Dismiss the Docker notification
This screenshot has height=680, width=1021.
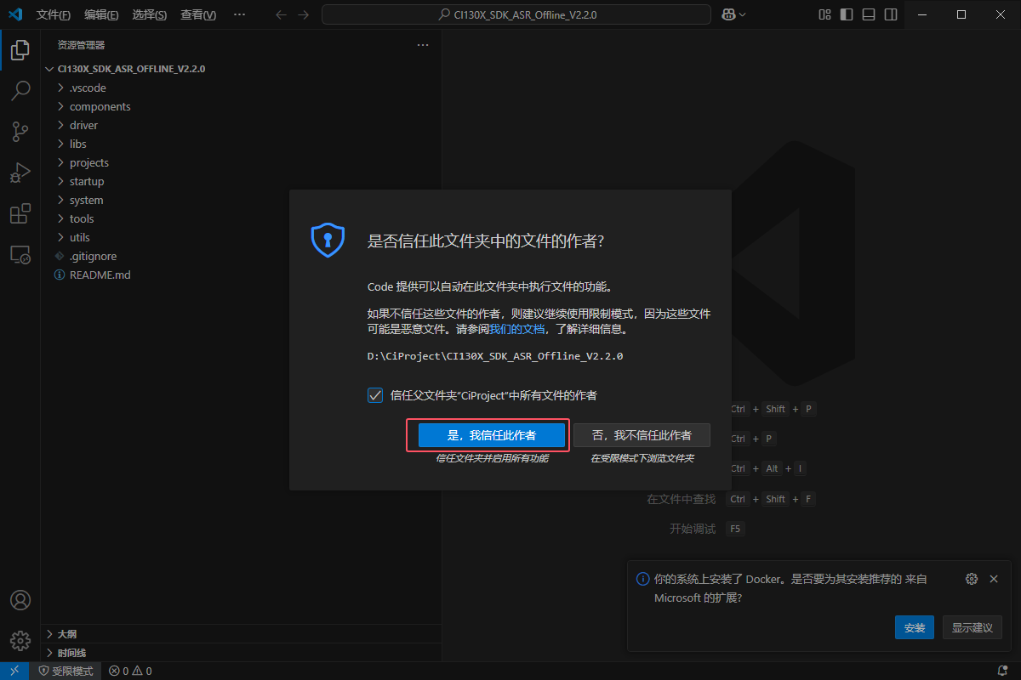[x=994, y=579]
